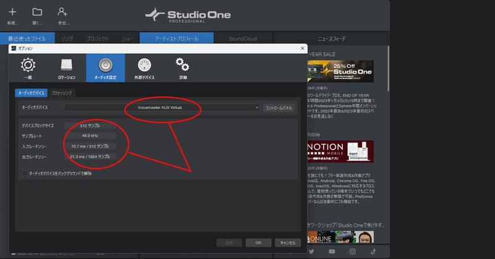The width and height of the screenshot is (495, 259).
Task: Click the Studio One Professional logo
Action: [188, 15]
